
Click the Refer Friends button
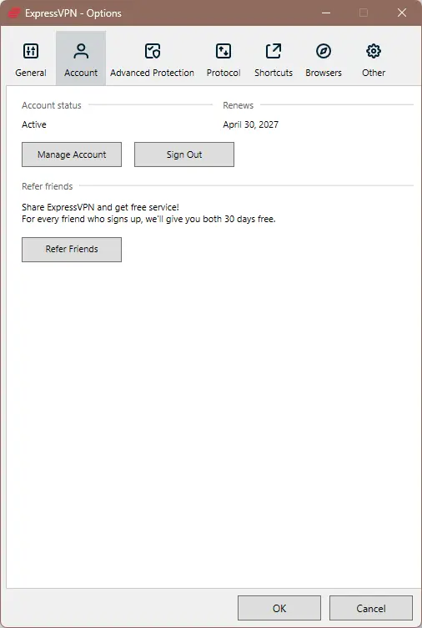tap(72, 250)
